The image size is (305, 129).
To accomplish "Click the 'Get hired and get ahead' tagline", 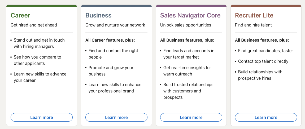I will (34, 25).
